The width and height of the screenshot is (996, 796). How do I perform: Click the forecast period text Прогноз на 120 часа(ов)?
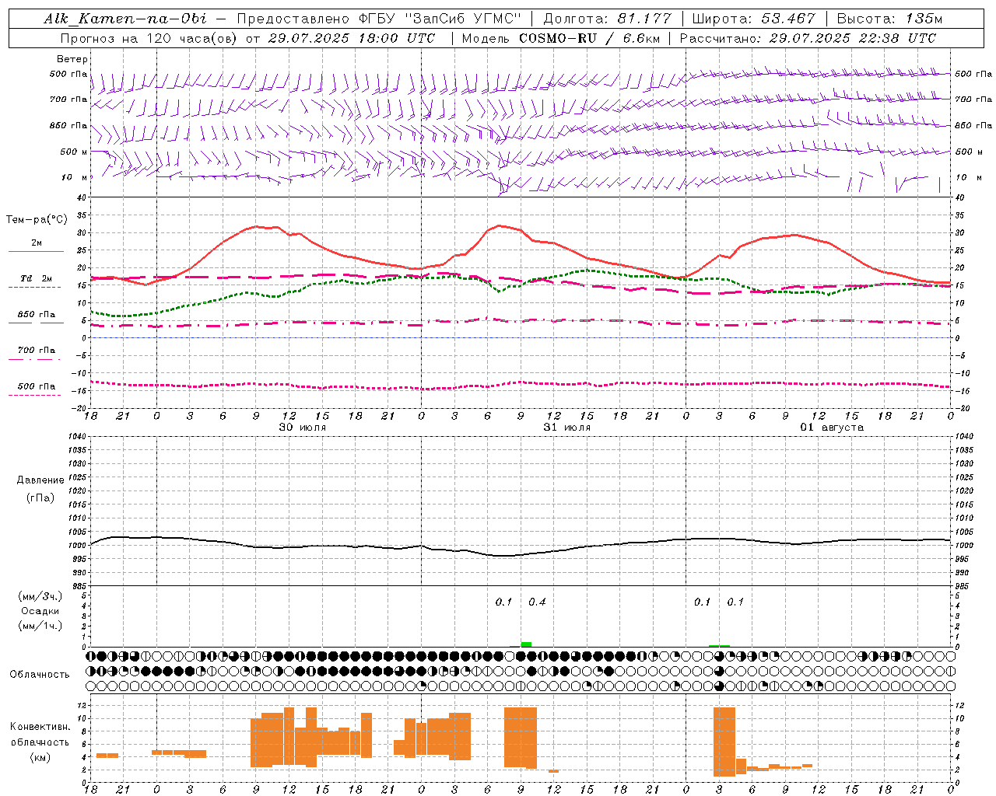[x=149, y=38]
